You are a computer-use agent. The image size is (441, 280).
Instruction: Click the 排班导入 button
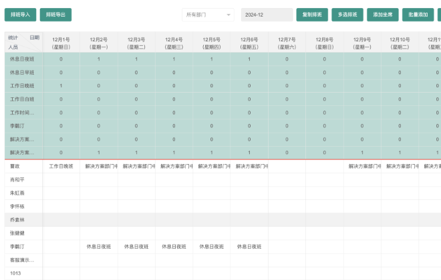(19, 14)
